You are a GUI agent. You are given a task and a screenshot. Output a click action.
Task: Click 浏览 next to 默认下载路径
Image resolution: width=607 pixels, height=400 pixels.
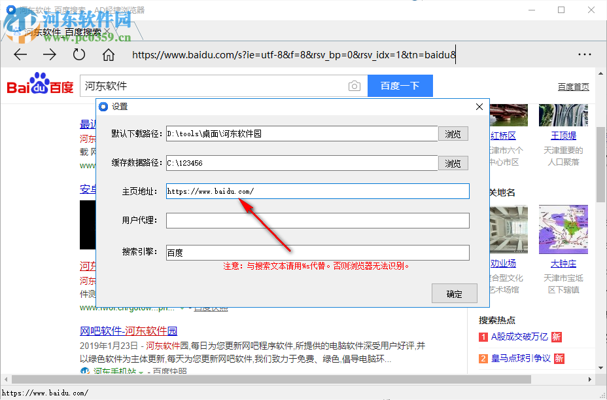click(x=453, y=134)
